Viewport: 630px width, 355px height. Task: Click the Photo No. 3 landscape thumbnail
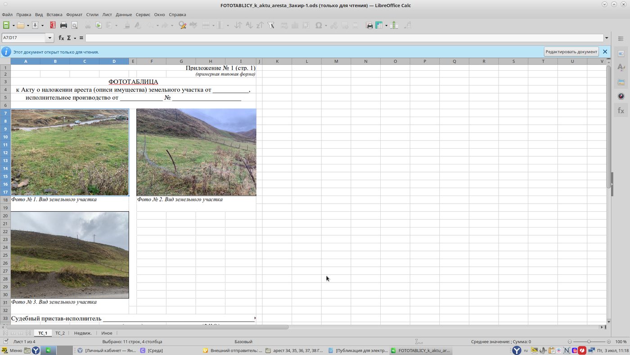[70, 255]
